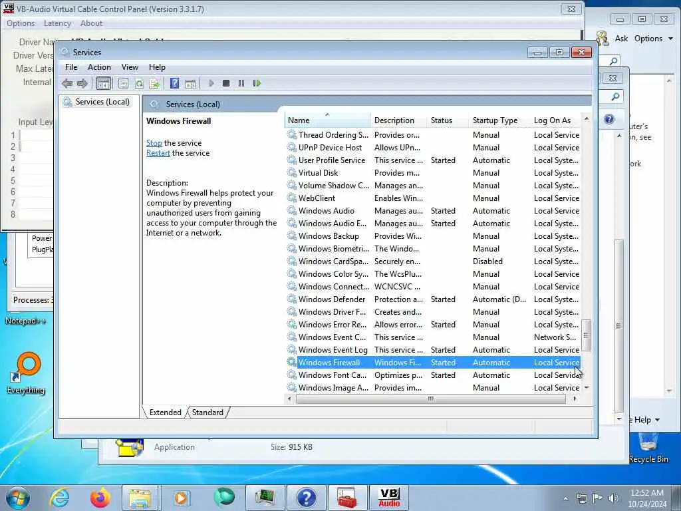The width and height of the screenshot is (681, 511).
Task: Sort by the Startup Type column header
Action: point(499,120)
